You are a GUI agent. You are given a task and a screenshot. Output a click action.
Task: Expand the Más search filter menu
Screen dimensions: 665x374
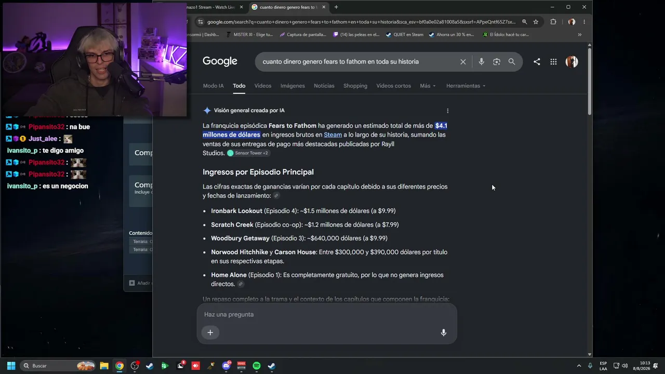coord(428,86)
